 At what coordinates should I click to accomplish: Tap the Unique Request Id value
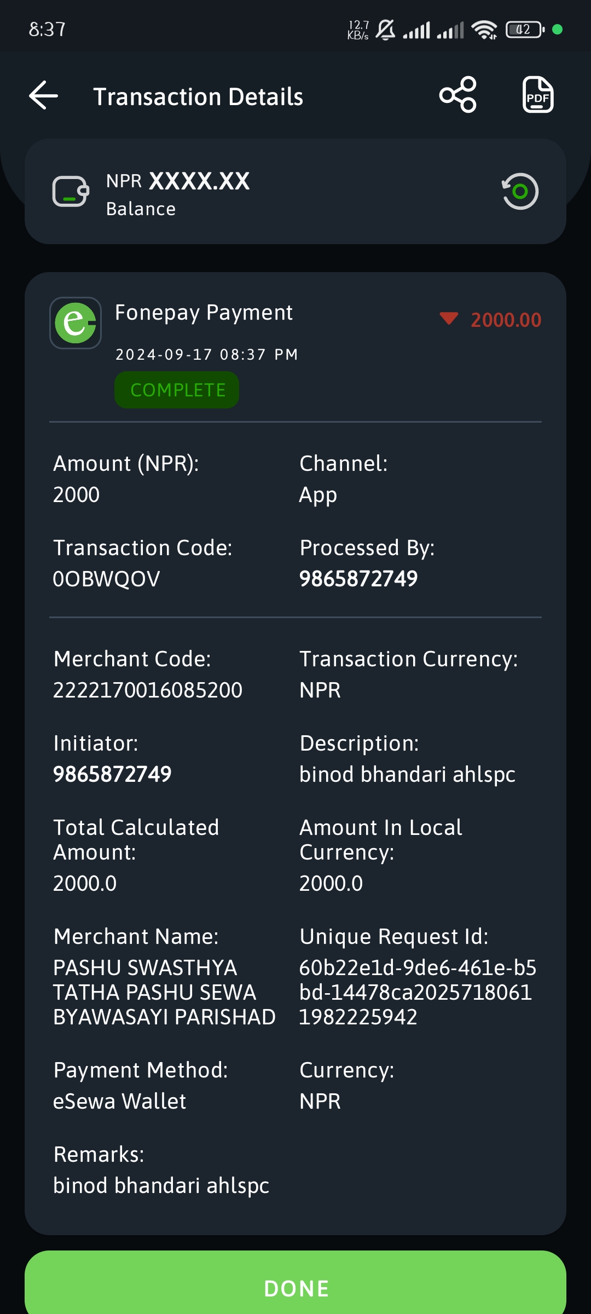[x=418, y=992]
